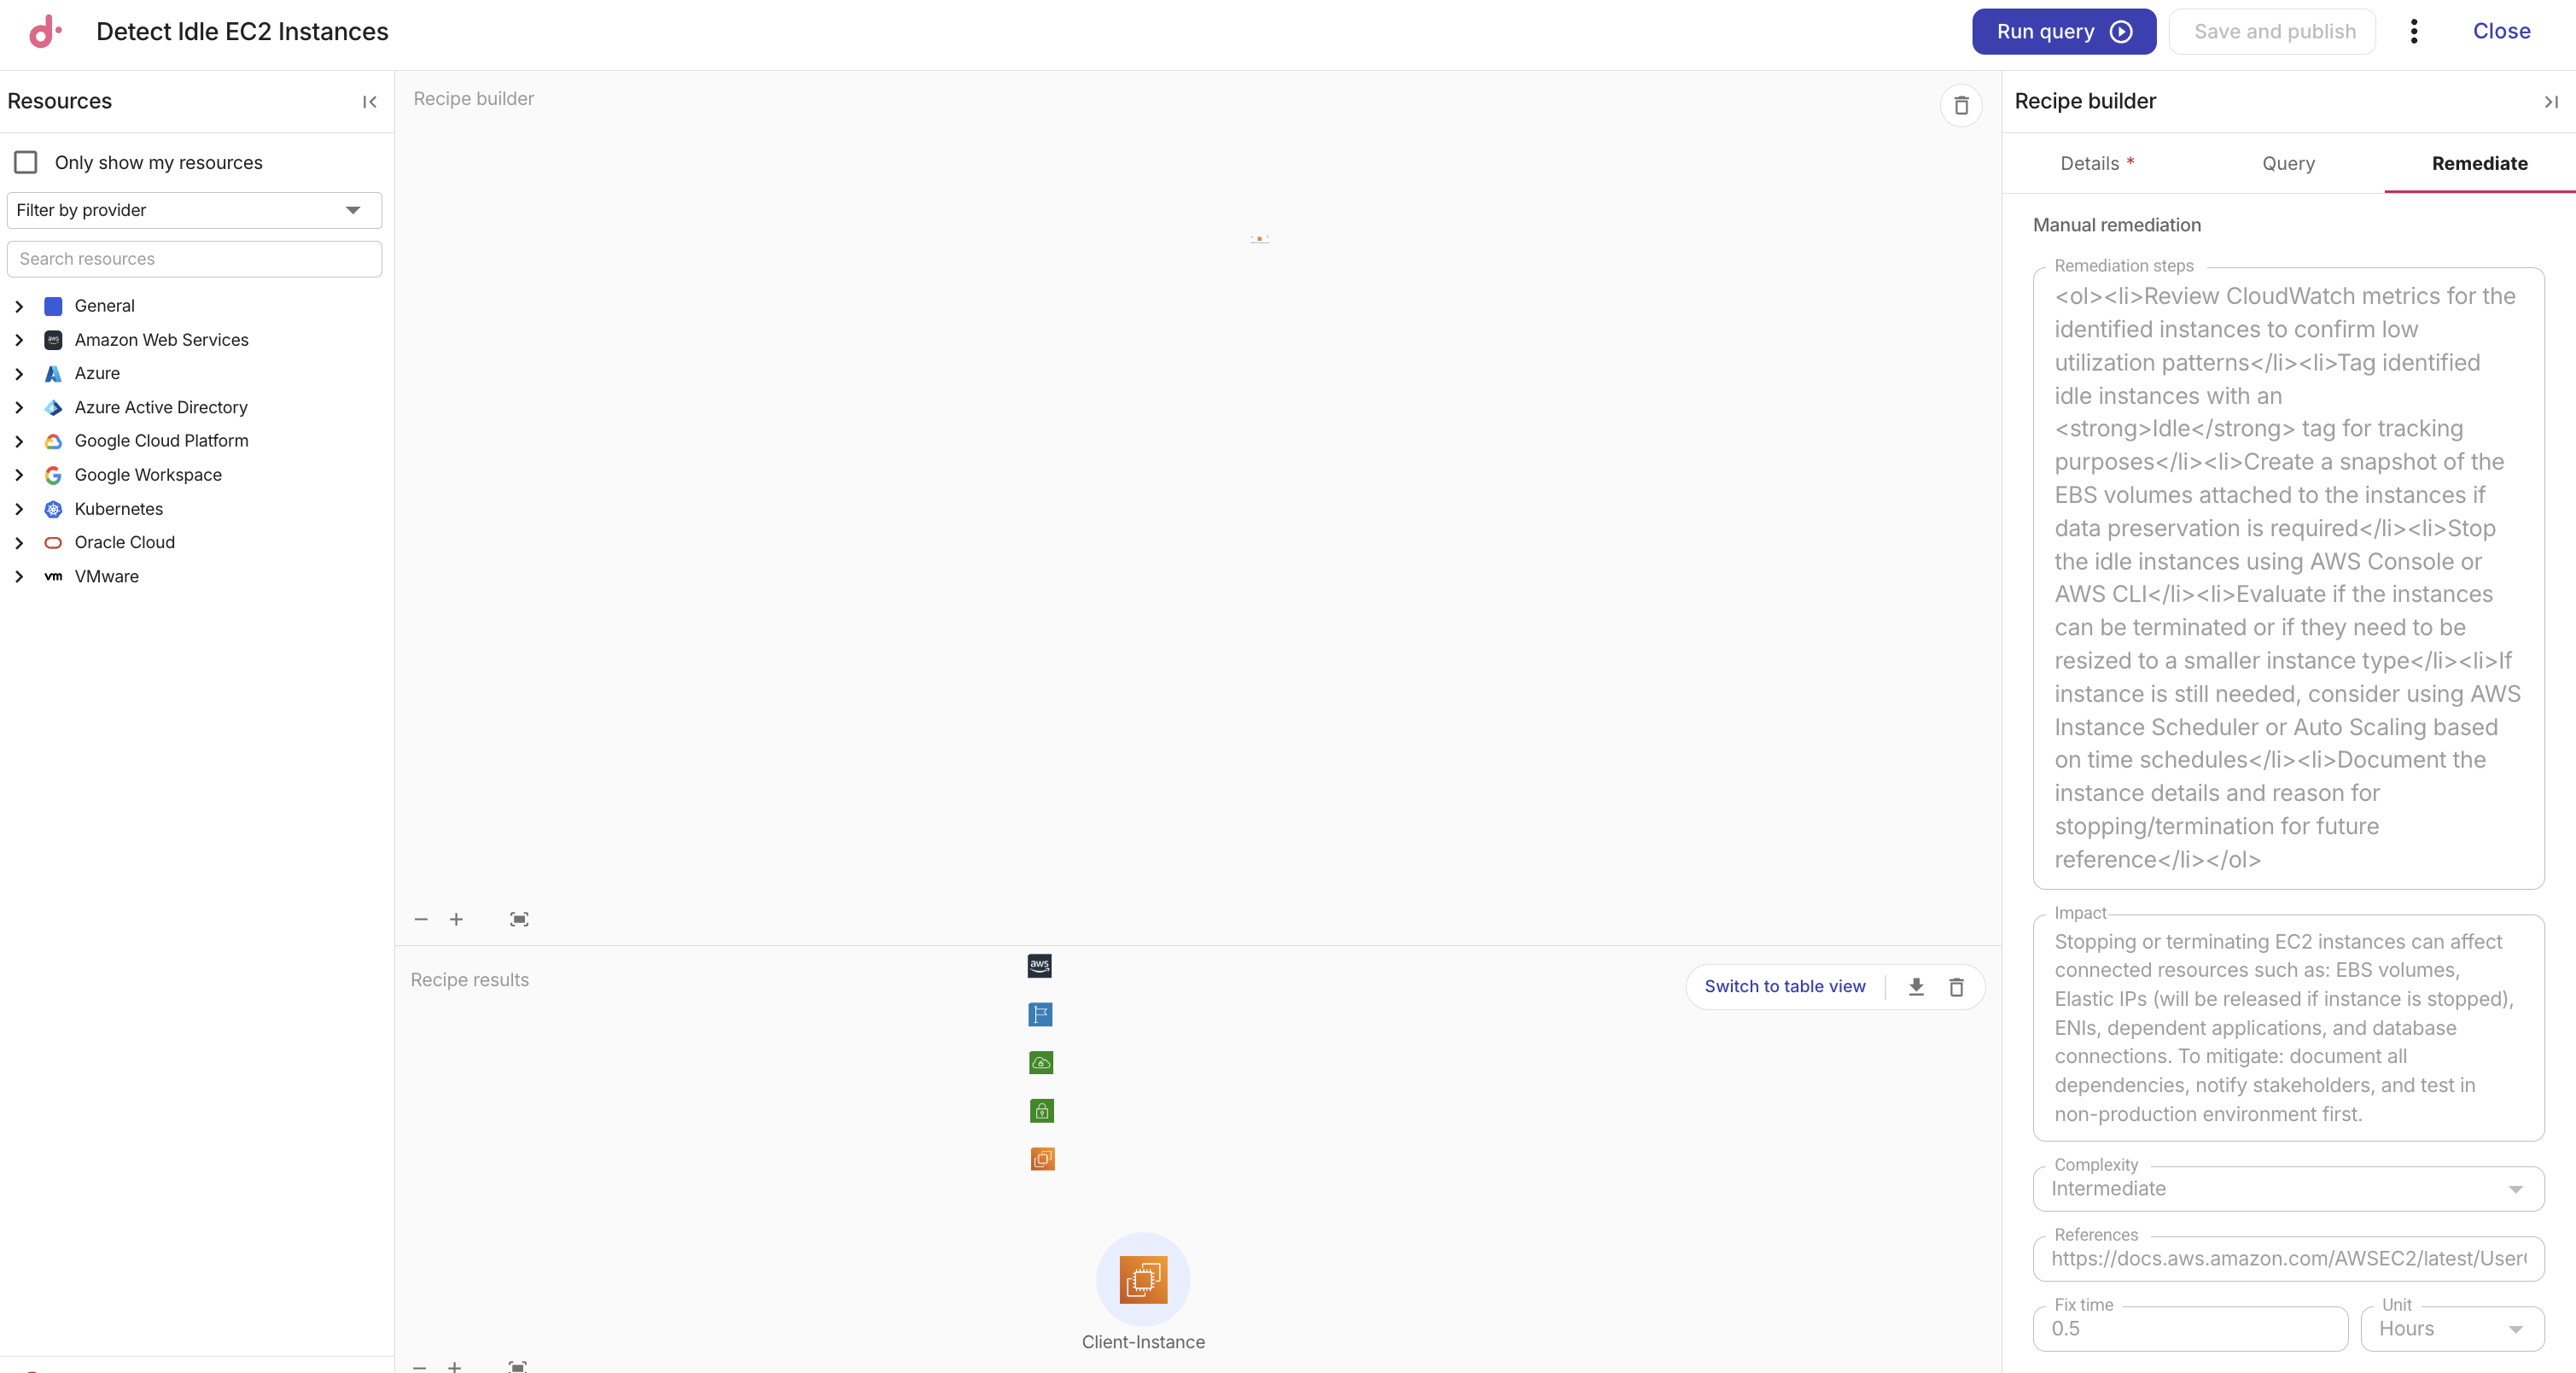The height and width of the screenshot is (1373, 2576).
Task: Expand the General resources group
Action: click(19, 306)
